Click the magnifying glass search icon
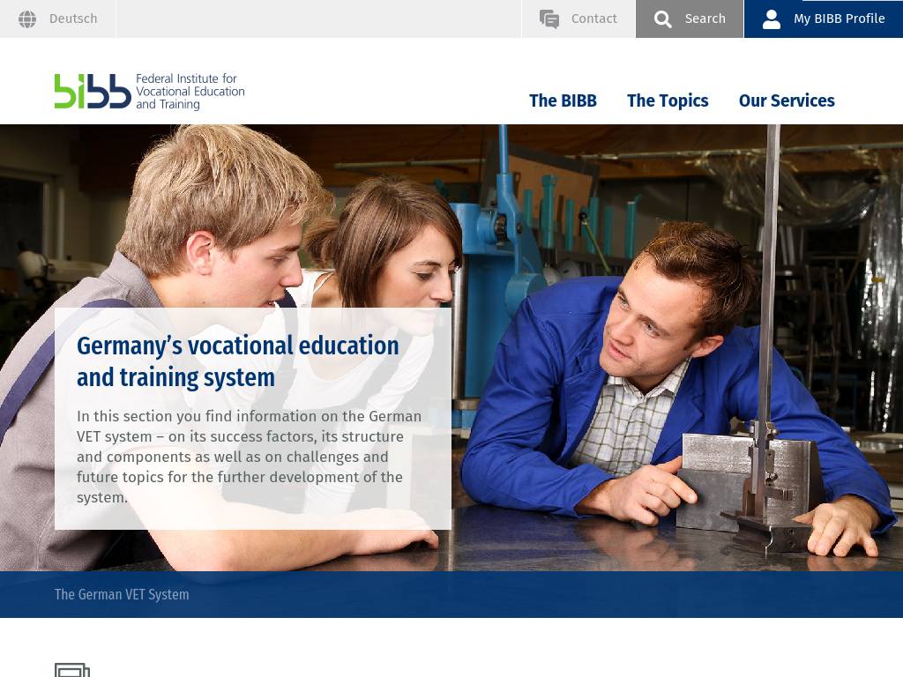Image resolution: width=903 pixels, height=677 pixels. click(x=662, y=19)
